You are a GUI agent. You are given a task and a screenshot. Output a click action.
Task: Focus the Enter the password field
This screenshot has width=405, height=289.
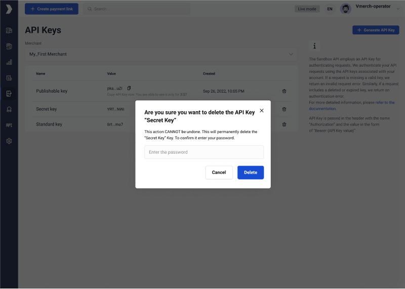(x=204, y=152)
